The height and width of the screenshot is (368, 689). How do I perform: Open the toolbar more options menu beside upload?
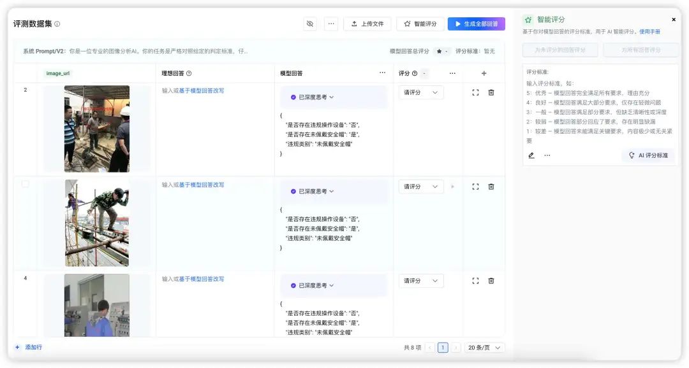pyautogui.click(x=331, y=24)
